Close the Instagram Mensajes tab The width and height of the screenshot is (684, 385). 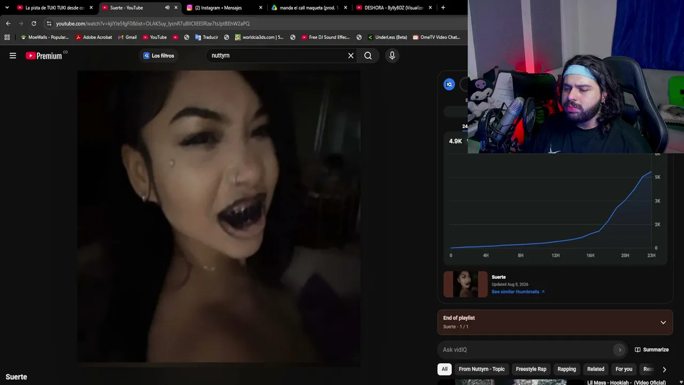[x=261, y=7]
